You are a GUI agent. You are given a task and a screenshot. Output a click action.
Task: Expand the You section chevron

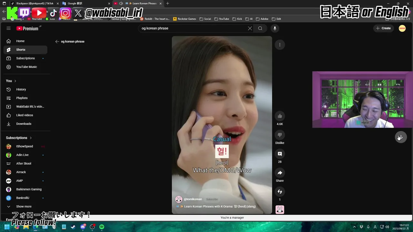tap(15, 81)
